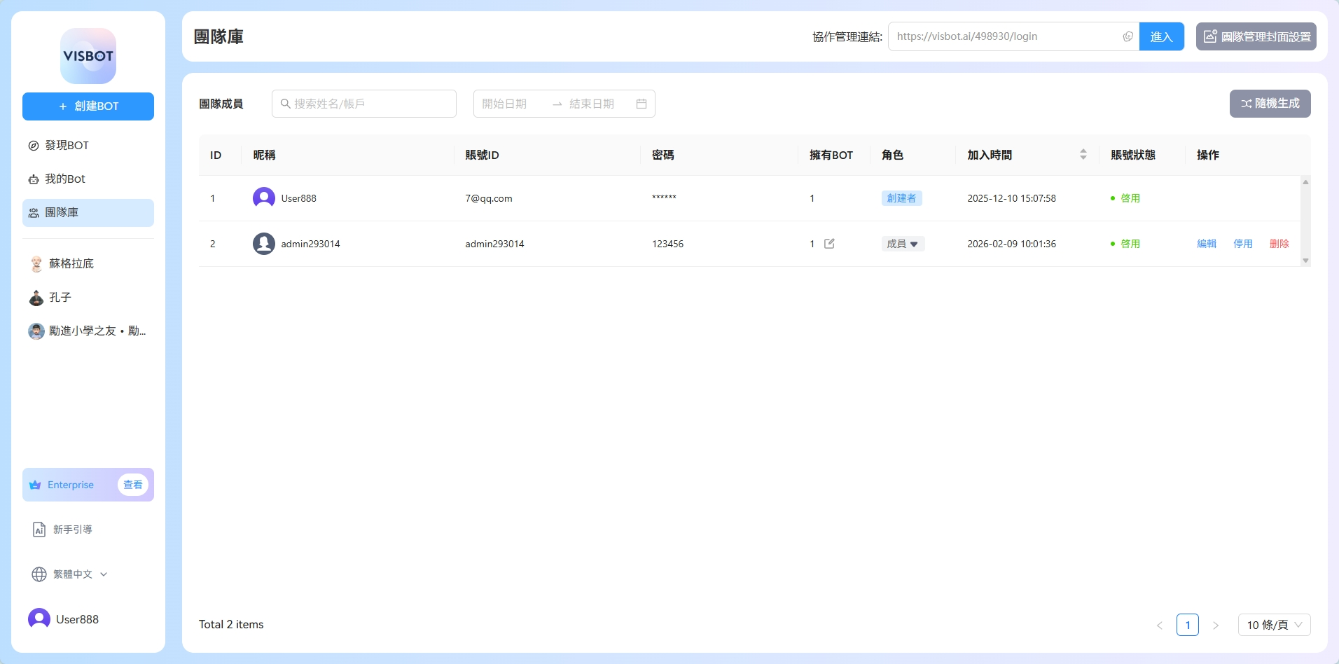This screenshot has width=1339, height=664.
Task: Click the User888 avatar in table row
Action: (x=263, y=198)
